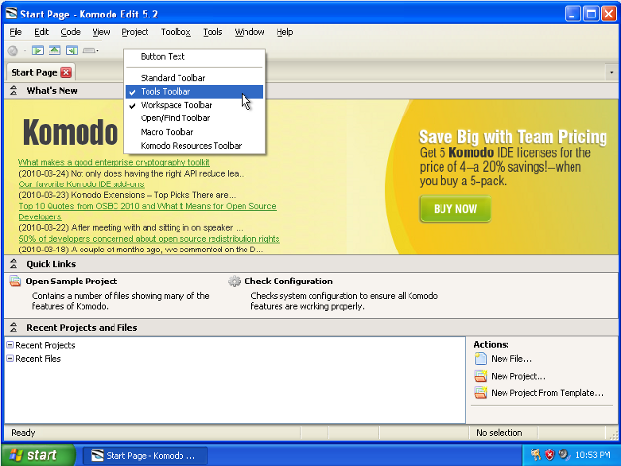Click the BUY NOW button
This screenshot has width=621, height=466.
(x=455, y=209)
